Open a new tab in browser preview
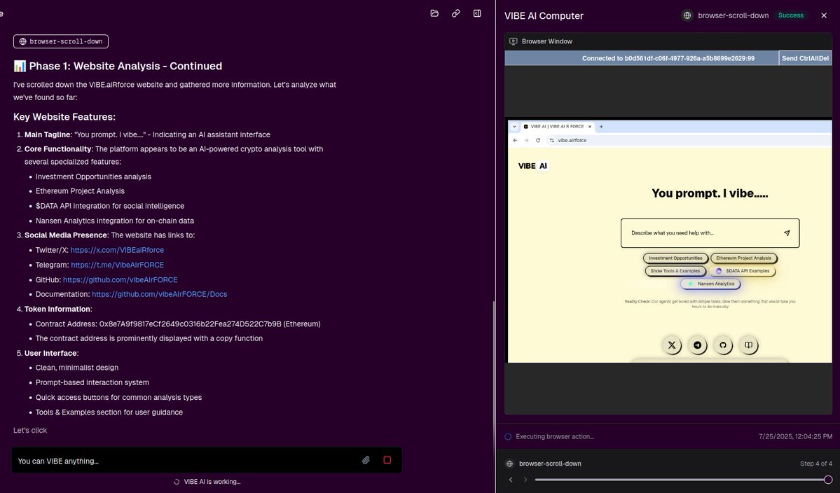Screen dimensions: 840x493 click(x=601, y=127)
